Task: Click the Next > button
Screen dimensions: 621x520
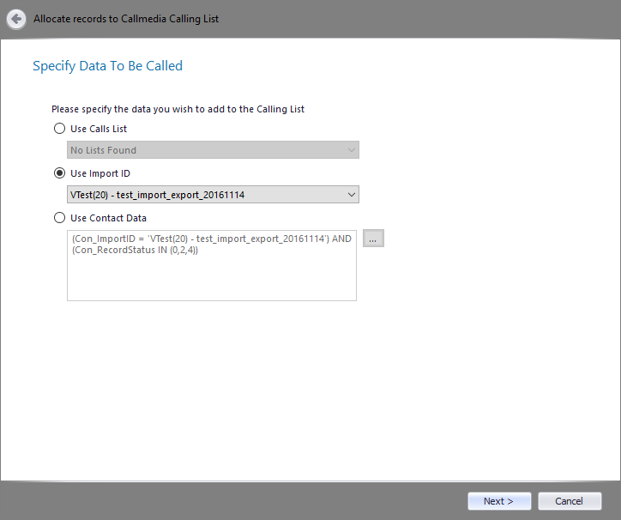Action: coord(499,501)
